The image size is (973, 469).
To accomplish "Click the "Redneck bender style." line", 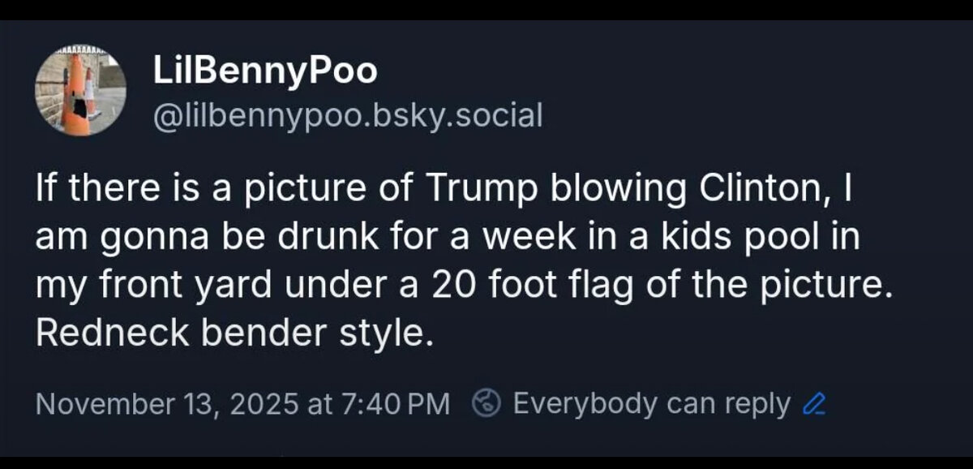I will (x=229, y=334).
